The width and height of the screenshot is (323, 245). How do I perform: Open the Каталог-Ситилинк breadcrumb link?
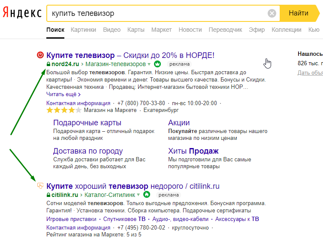coord(110,195)
